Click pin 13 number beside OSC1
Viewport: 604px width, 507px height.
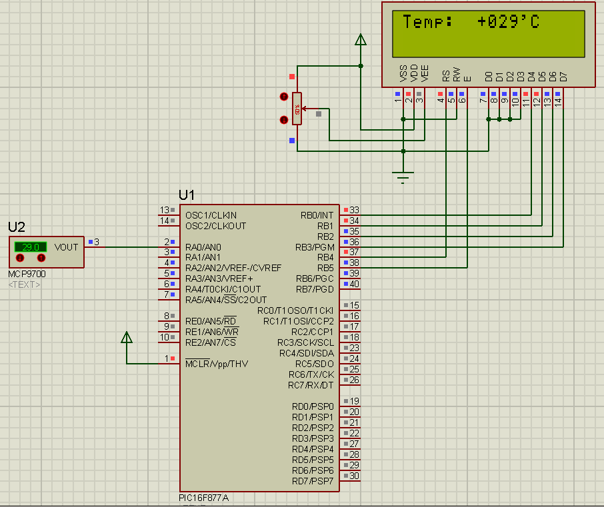point(165,210)
